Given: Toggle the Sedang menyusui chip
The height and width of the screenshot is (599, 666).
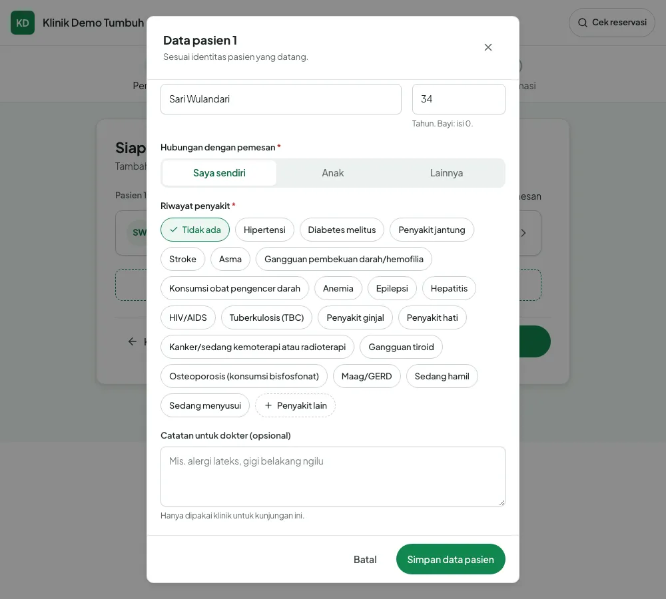Looking at the screenshot, I should 205,405.
